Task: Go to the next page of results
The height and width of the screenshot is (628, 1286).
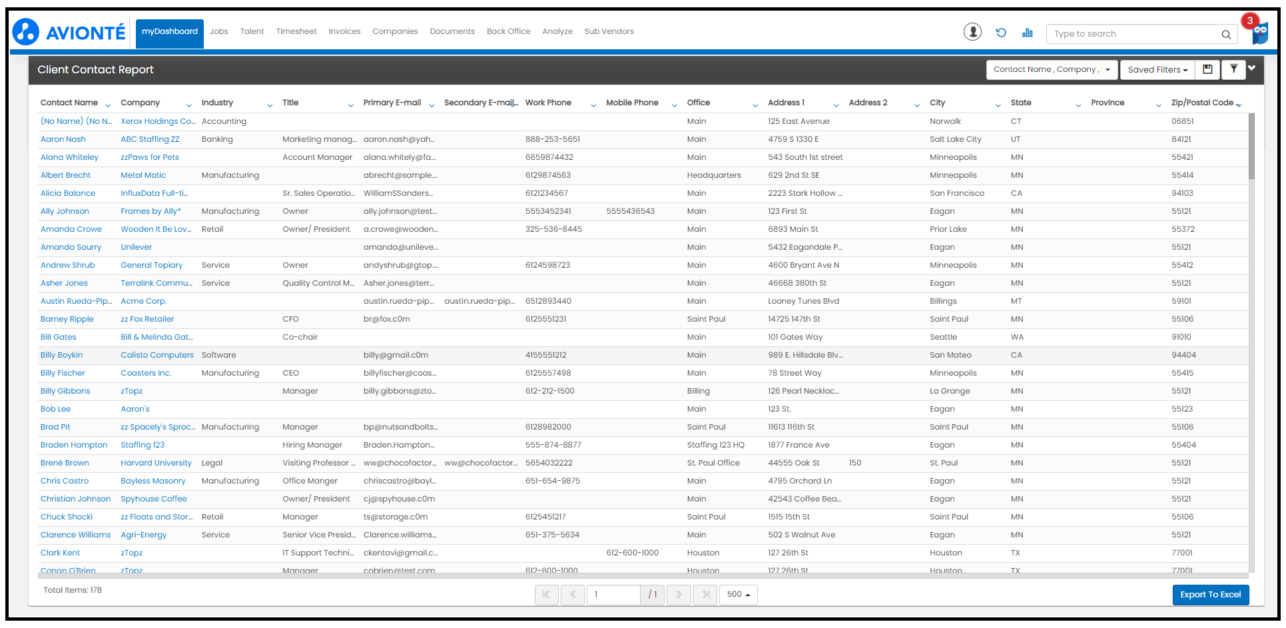Action: point(679,595)
